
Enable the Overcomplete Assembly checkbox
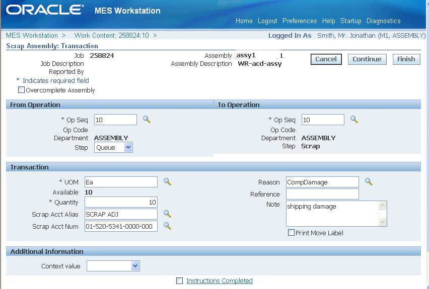point(21,90)
